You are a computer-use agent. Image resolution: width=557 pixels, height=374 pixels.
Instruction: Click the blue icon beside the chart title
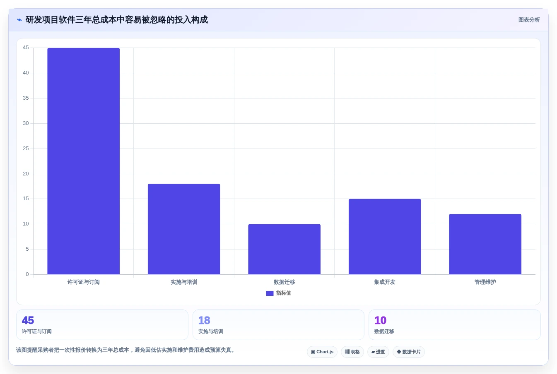point(19,20)
